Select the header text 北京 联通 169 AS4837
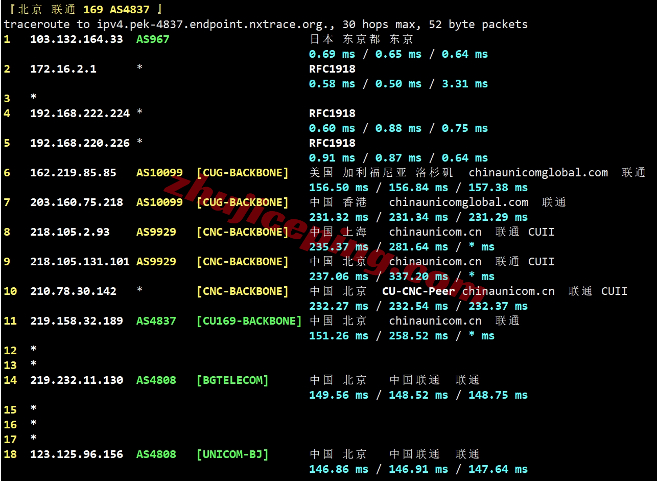This screenshot has width=657, height=481. (x=83, y=9)
